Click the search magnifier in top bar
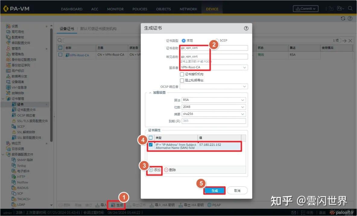This screenshot has width=357, height=216. coord(350,9)
